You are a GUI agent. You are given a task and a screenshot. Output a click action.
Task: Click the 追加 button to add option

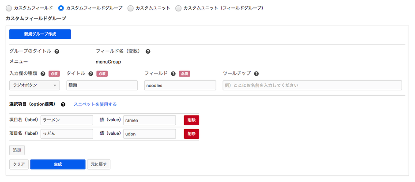(x=17, y=150)
